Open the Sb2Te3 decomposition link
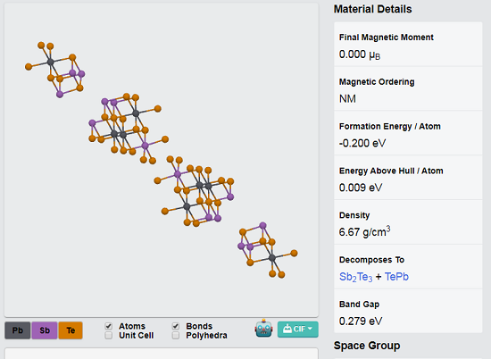The width and height of the screenshot is (491, 359). (355, 277)
